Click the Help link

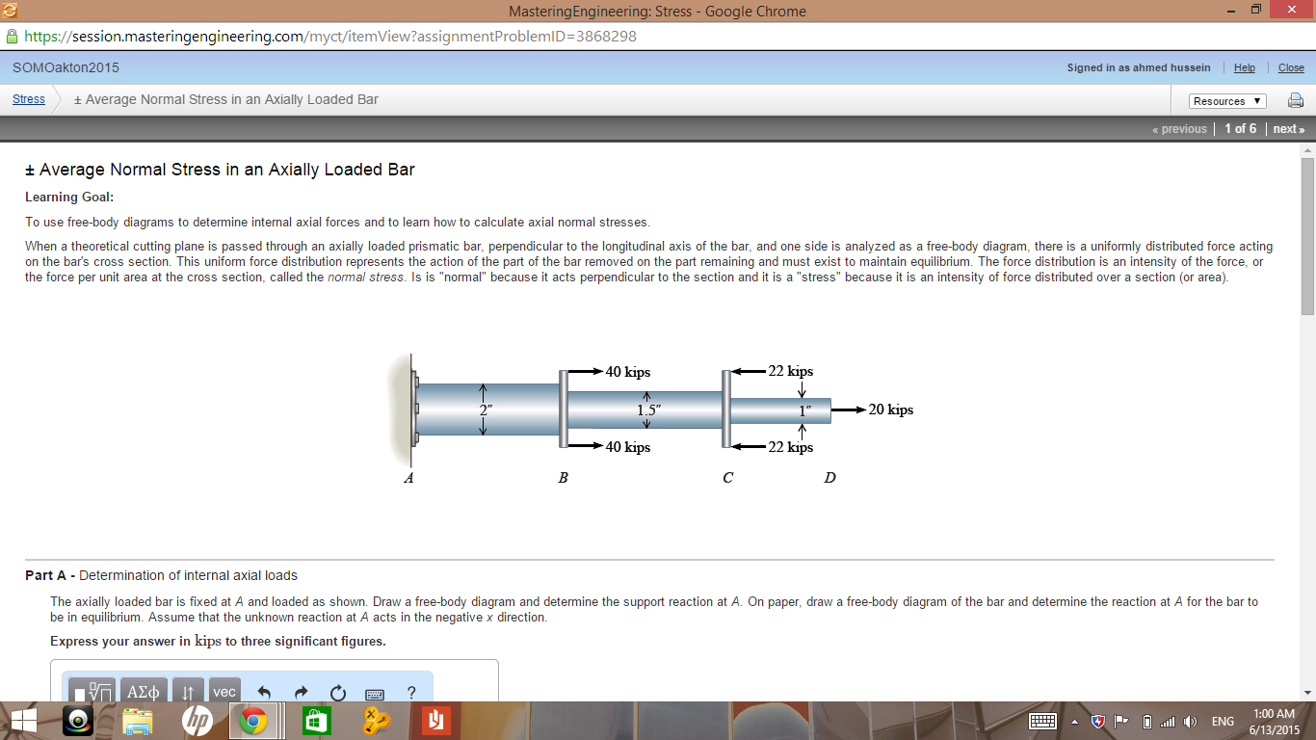[1245, 67]
